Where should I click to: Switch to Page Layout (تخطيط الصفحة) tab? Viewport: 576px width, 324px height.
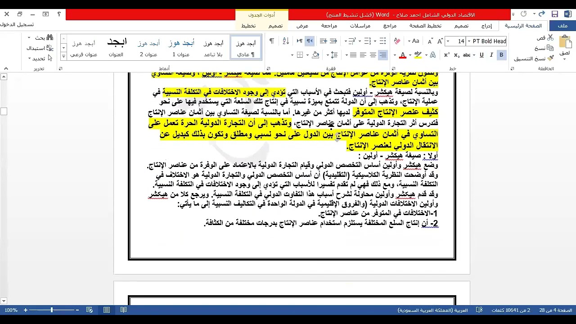click(425, 26)
